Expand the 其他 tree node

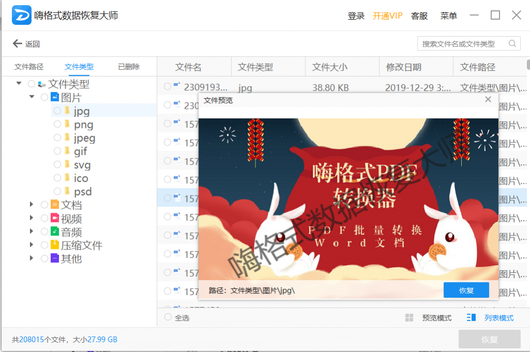[32, 258]
